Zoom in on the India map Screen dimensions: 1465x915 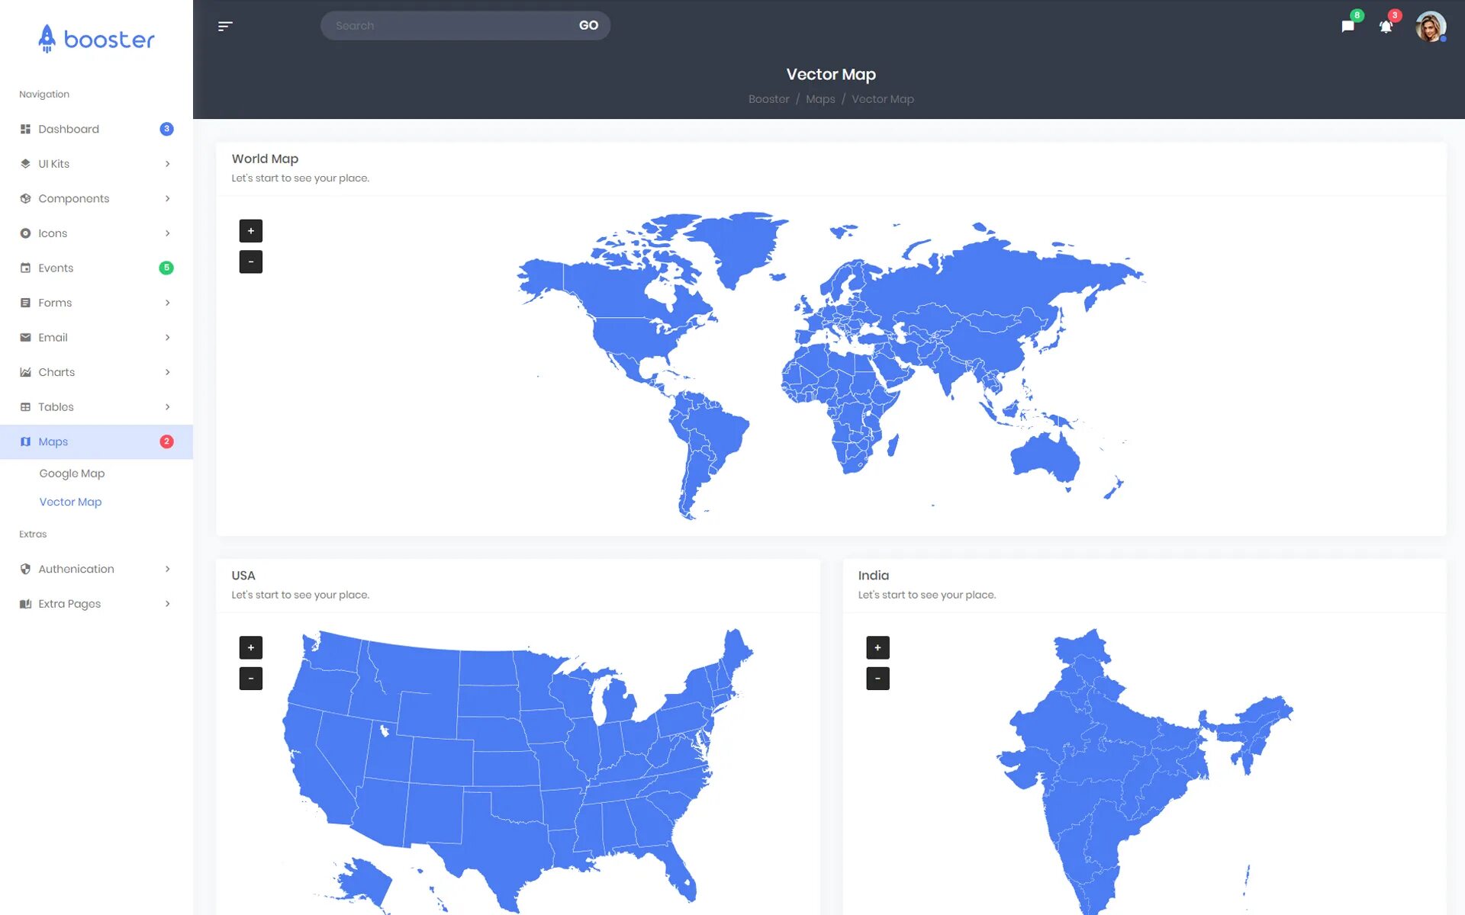click(x=877, y=647)
